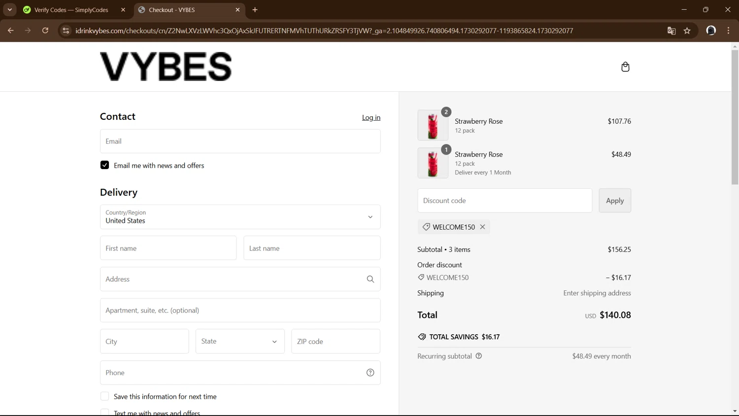The height and width of the screenshot is (416, 739).
Task: Open the browser profile avatar
Action: (711, 31)
